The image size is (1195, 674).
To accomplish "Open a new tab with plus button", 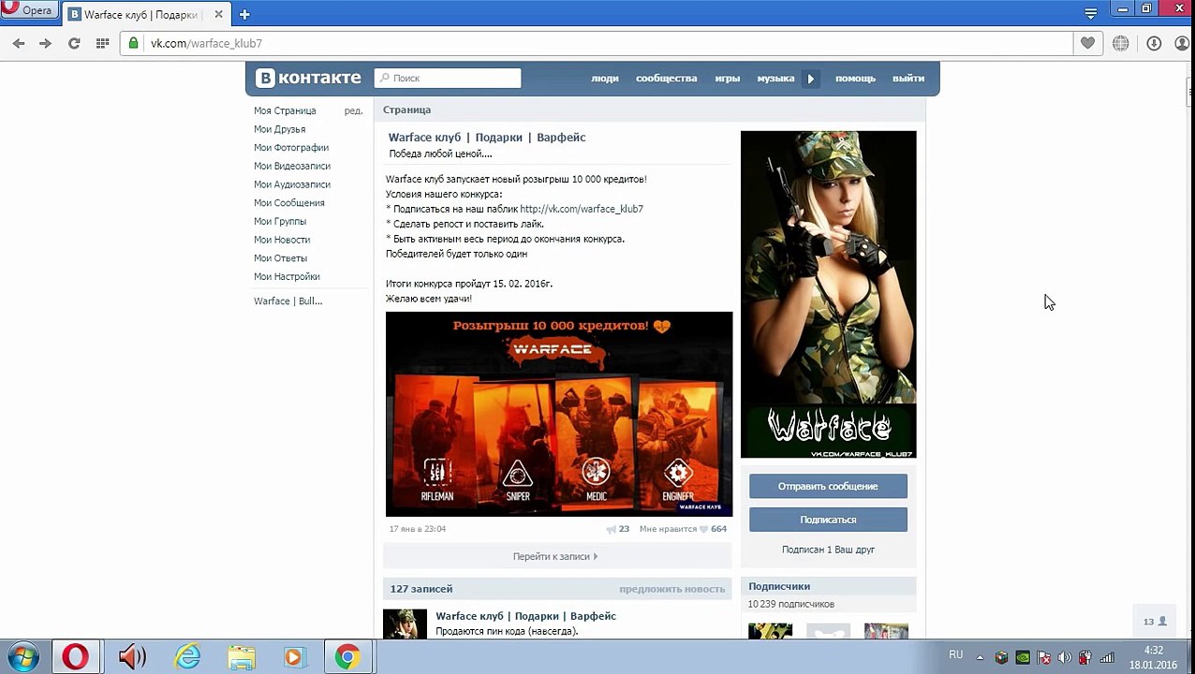I will click(x=244, y=14).
